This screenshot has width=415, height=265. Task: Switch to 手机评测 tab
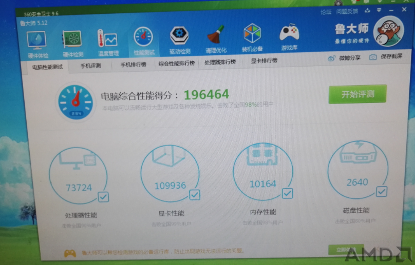[90, 66]
